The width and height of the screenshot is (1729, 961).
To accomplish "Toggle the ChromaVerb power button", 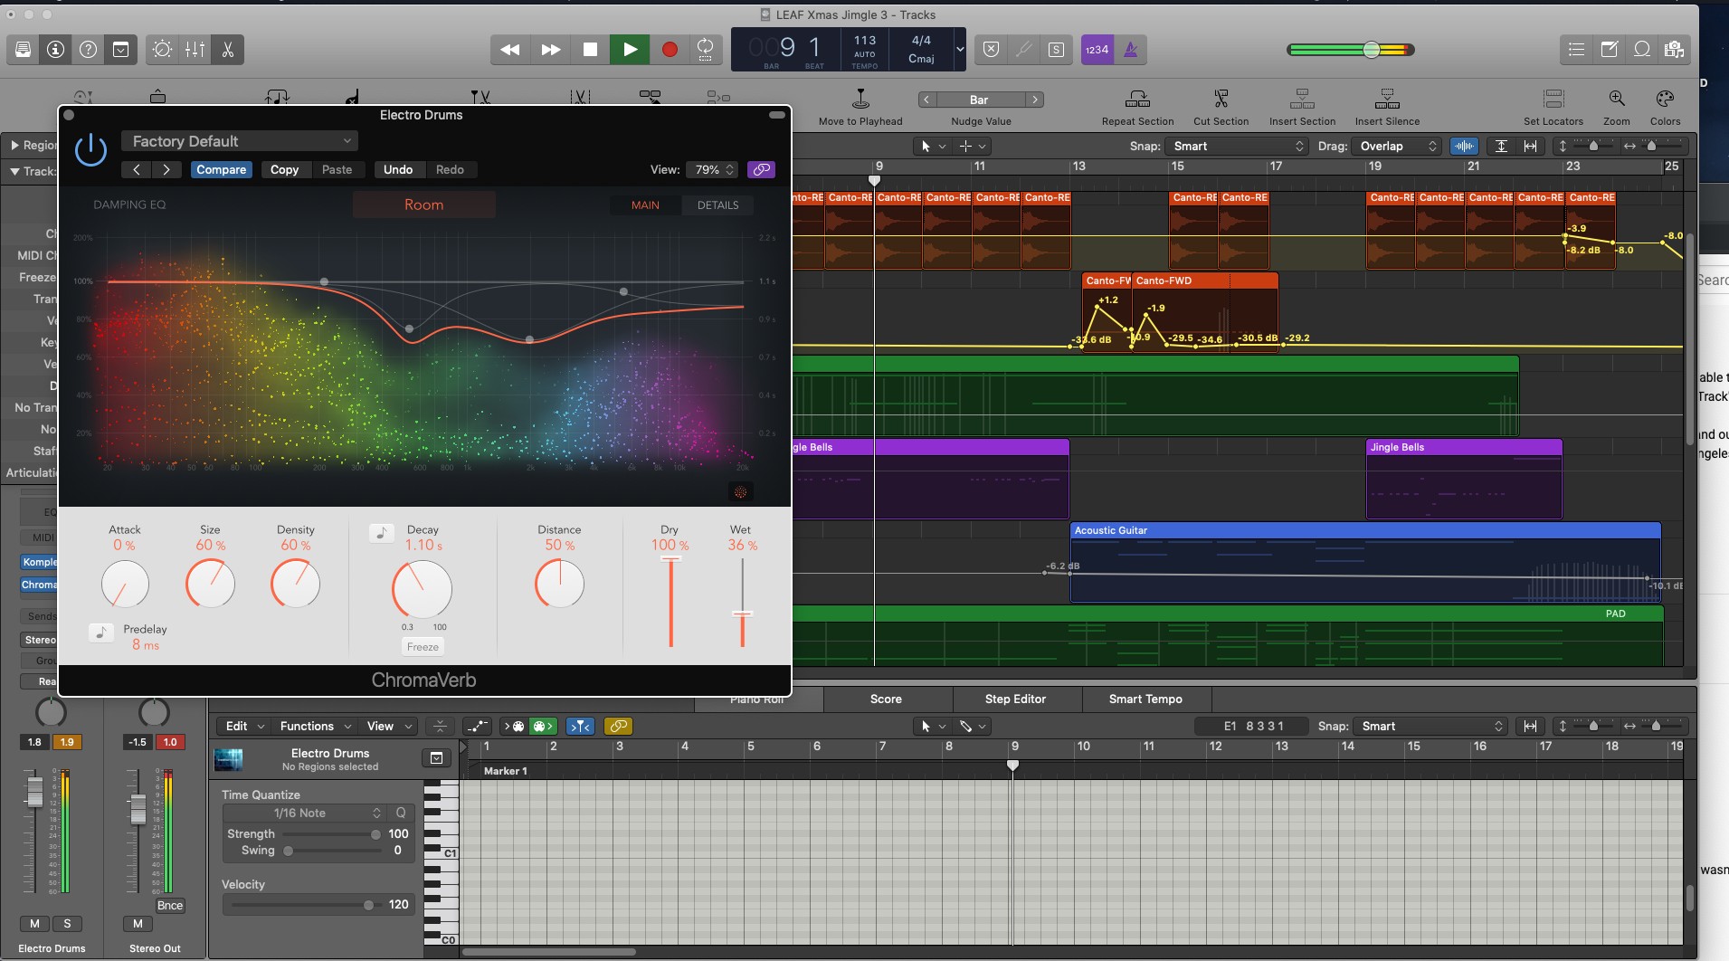I will pos(90,149).
